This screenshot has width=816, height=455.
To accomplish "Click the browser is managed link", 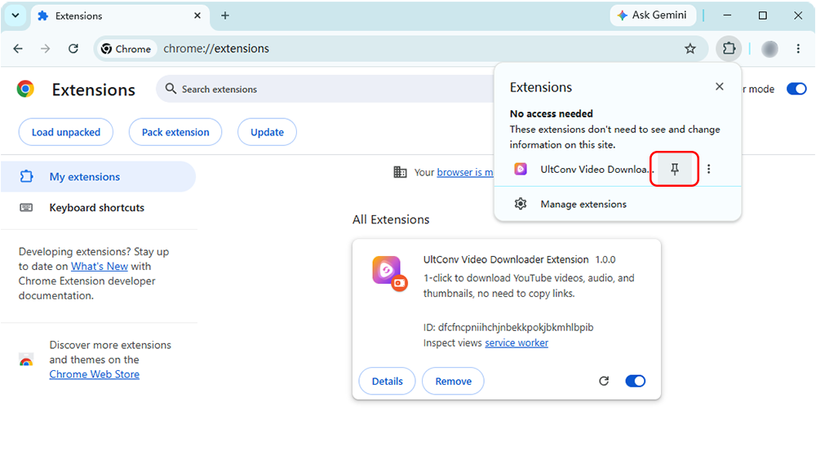I will tap(465, 172).
